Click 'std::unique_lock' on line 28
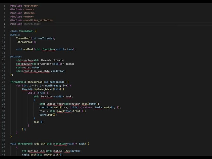212x159 pixels. click(x=69, y=104)
